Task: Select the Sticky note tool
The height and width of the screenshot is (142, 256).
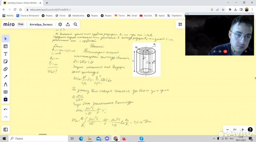Action: click(x=5, y=61)
